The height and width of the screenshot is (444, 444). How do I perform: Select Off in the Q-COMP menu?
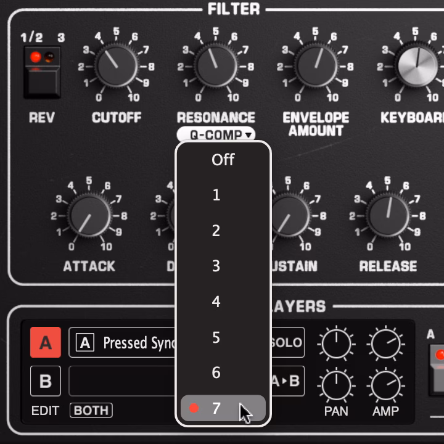tap(223, 160)
